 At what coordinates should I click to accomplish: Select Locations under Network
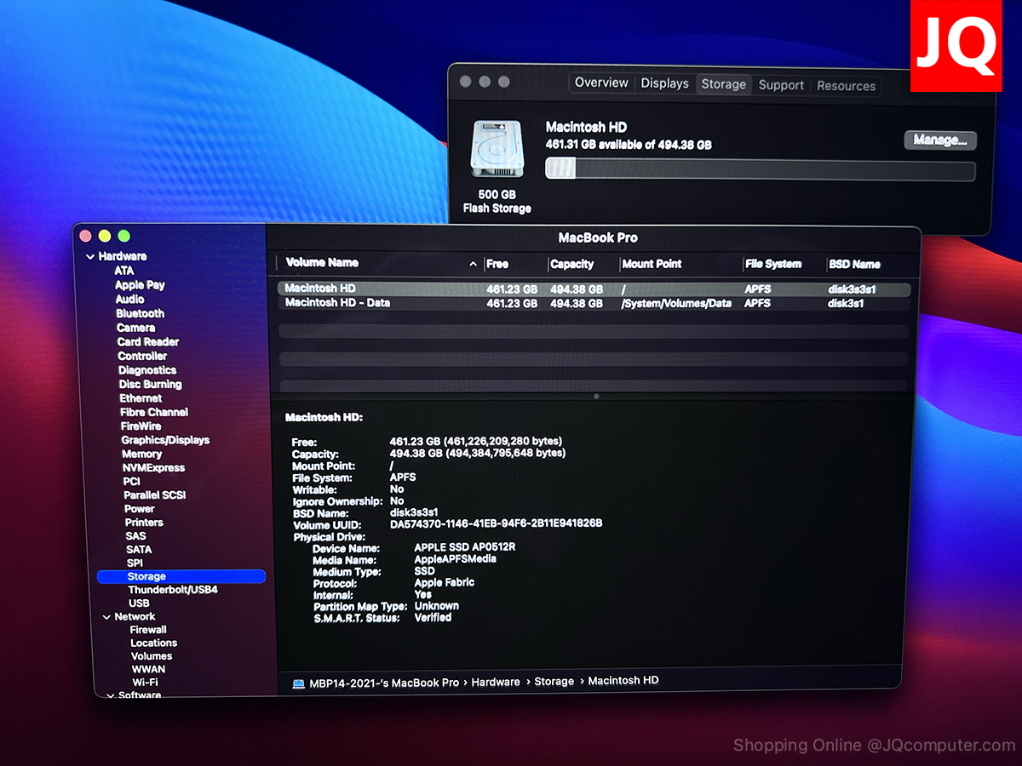point(154,643)
